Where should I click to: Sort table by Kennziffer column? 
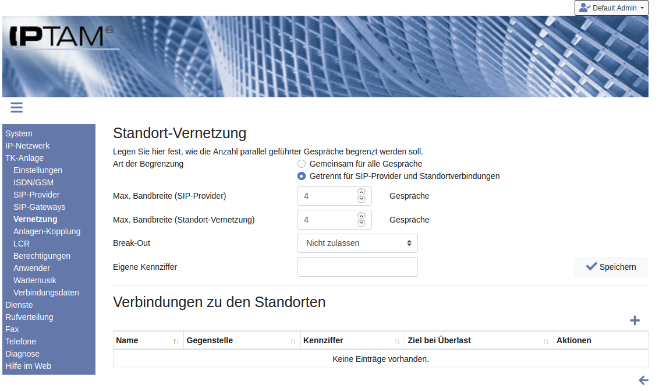tap(397, 341)
